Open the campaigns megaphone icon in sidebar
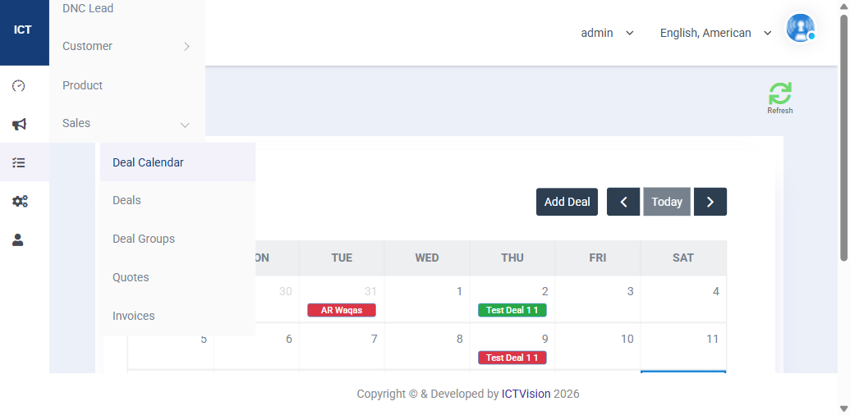Viewport: 850px width, 415px height. pyautogui.click(x=19, y=125)
